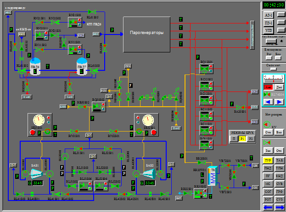Click the УПВ button
The image size is (286, 212).
coord(269,30)
